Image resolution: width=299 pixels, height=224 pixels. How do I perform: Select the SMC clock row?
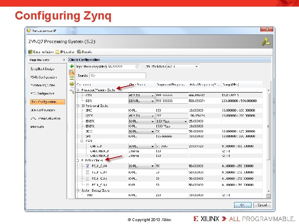pos(169,110)
